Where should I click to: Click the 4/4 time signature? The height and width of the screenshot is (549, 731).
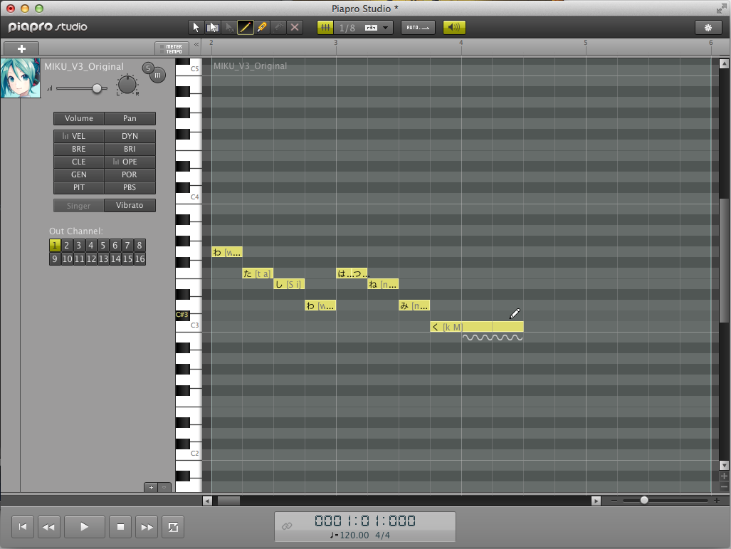pos(382,535)
